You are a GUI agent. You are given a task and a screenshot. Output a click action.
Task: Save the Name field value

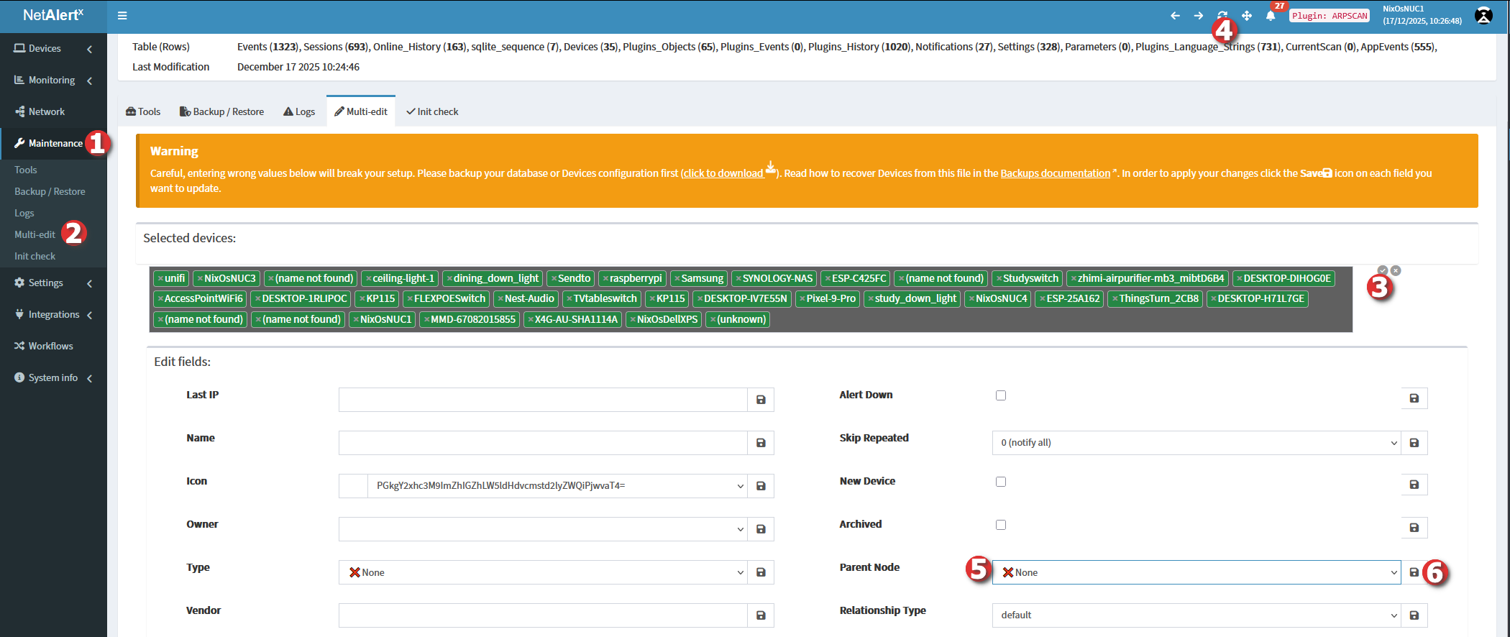pos(761,443)
